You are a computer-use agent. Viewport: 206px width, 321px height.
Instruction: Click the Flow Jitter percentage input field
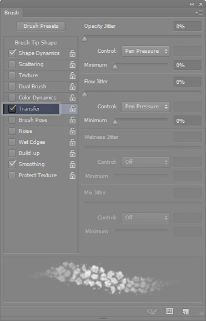[x=187, y=82]
